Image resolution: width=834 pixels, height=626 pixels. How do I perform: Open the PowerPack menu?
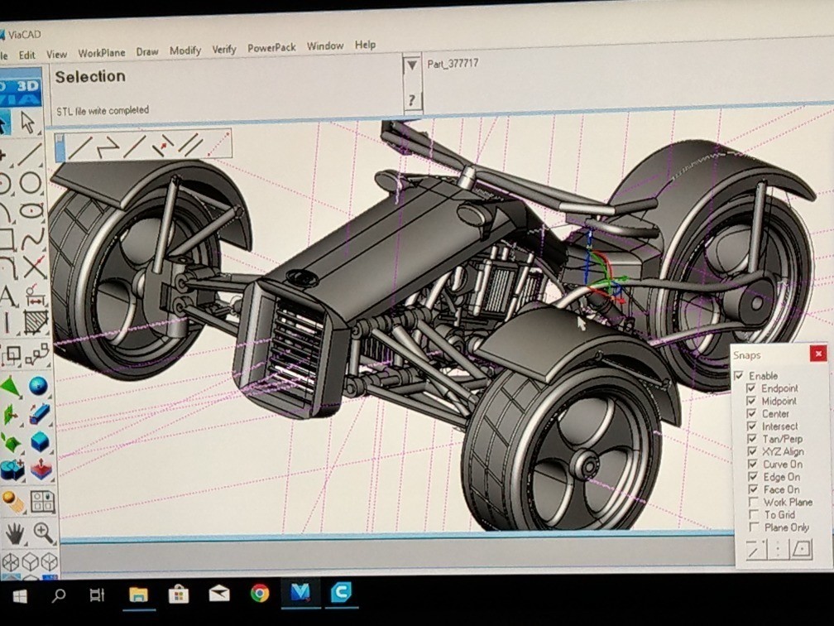(271, 48)
